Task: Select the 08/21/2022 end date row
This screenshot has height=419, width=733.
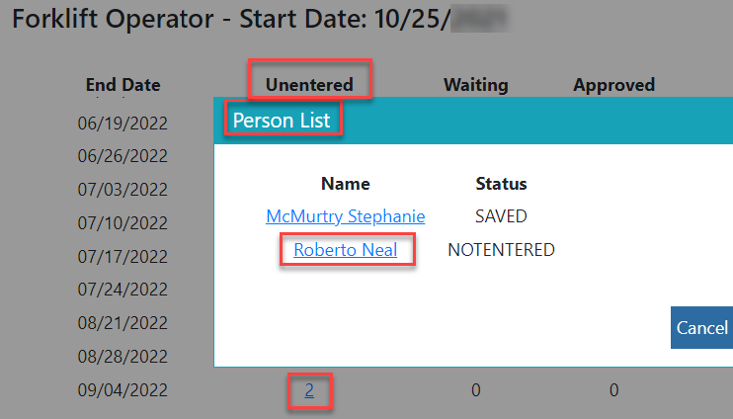Action: 122,323
